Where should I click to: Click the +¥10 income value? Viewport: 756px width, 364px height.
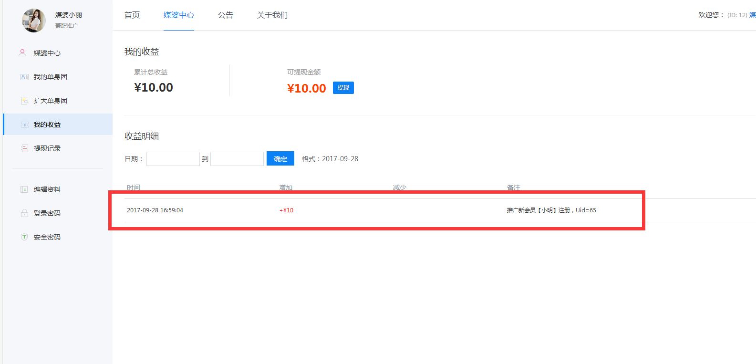point(286,210)
